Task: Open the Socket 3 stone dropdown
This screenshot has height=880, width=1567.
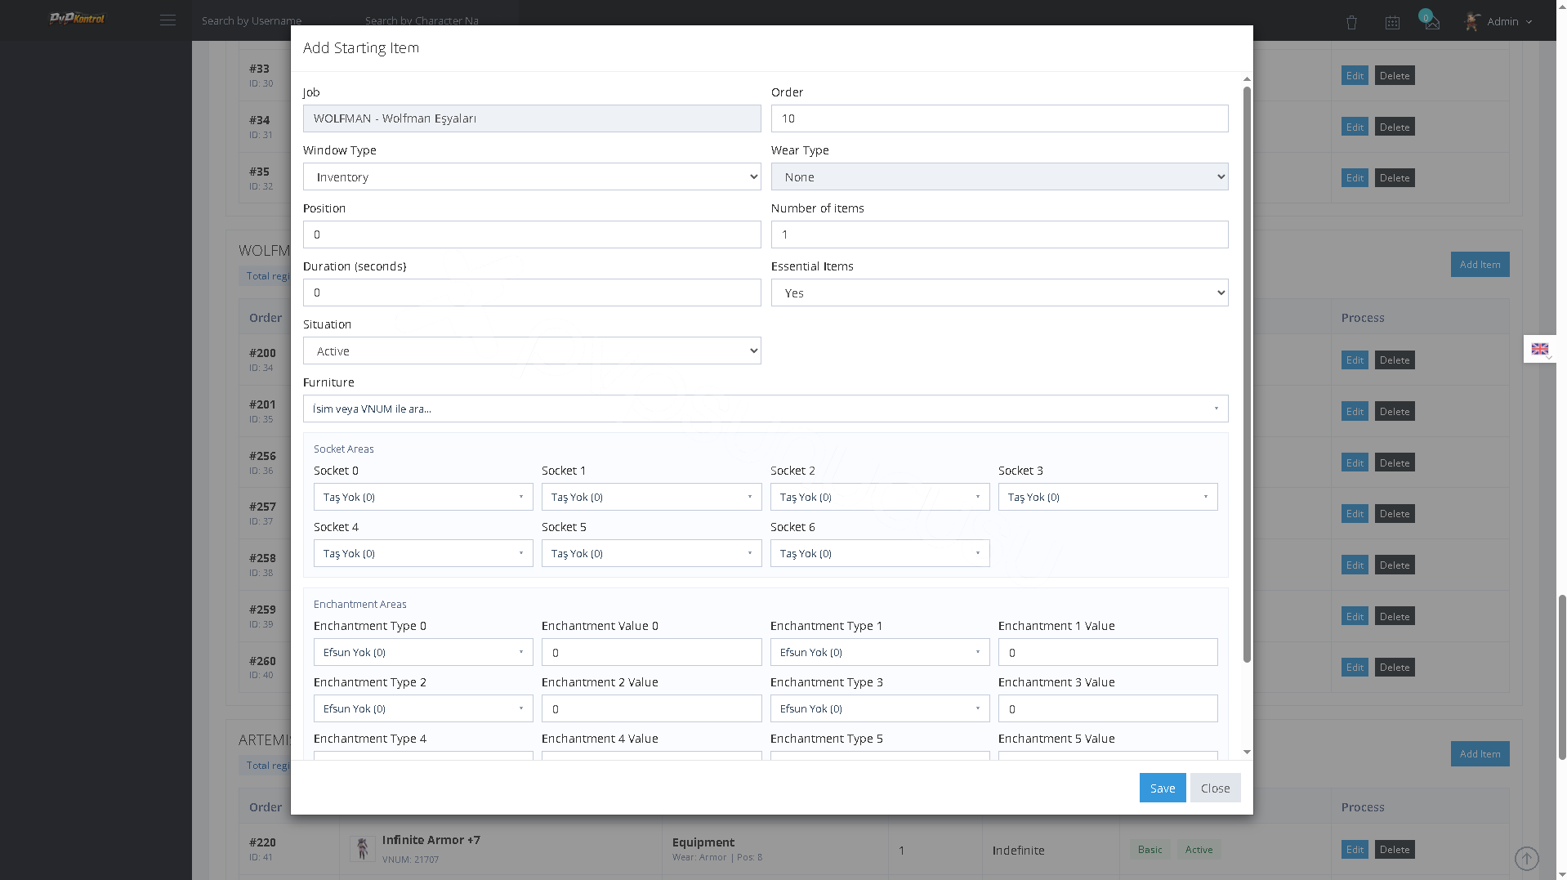Action: pyautogui.click(x=1108, y=498)
